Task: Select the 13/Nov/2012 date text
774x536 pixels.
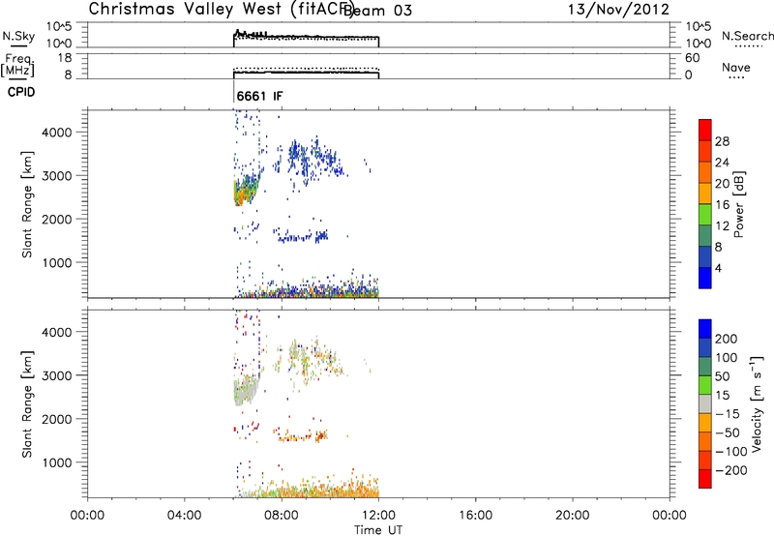Action: pos(618,10)
